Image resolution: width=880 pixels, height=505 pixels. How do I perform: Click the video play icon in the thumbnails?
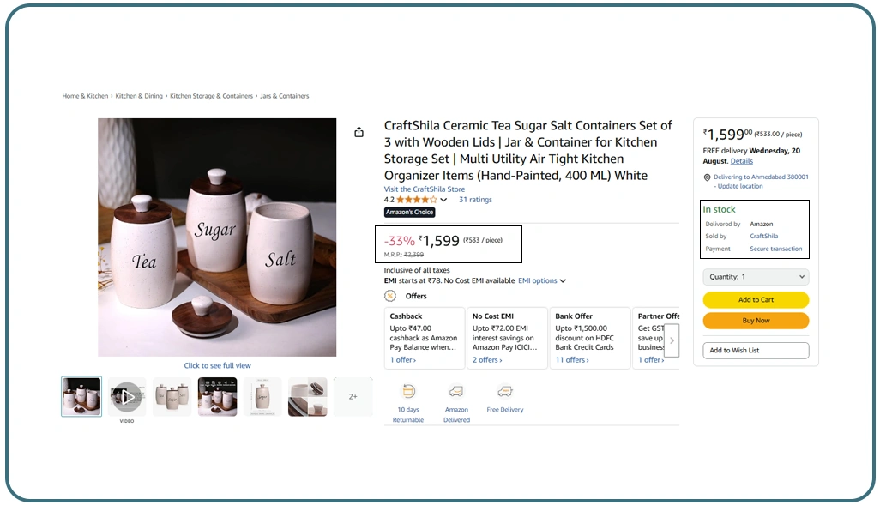click(126, 395)
